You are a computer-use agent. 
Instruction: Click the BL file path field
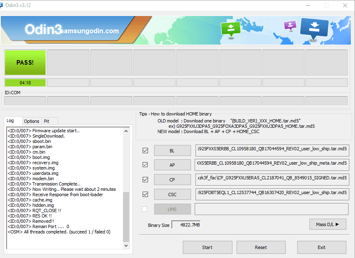pos(272,150)
